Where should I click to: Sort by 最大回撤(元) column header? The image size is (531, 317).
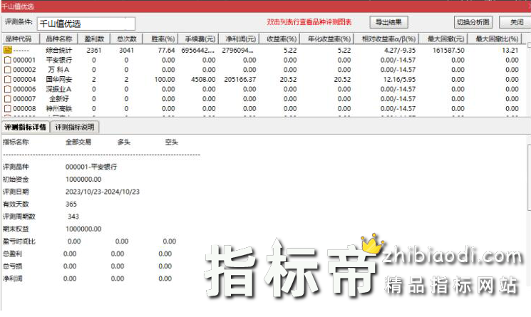click(443, 39)
